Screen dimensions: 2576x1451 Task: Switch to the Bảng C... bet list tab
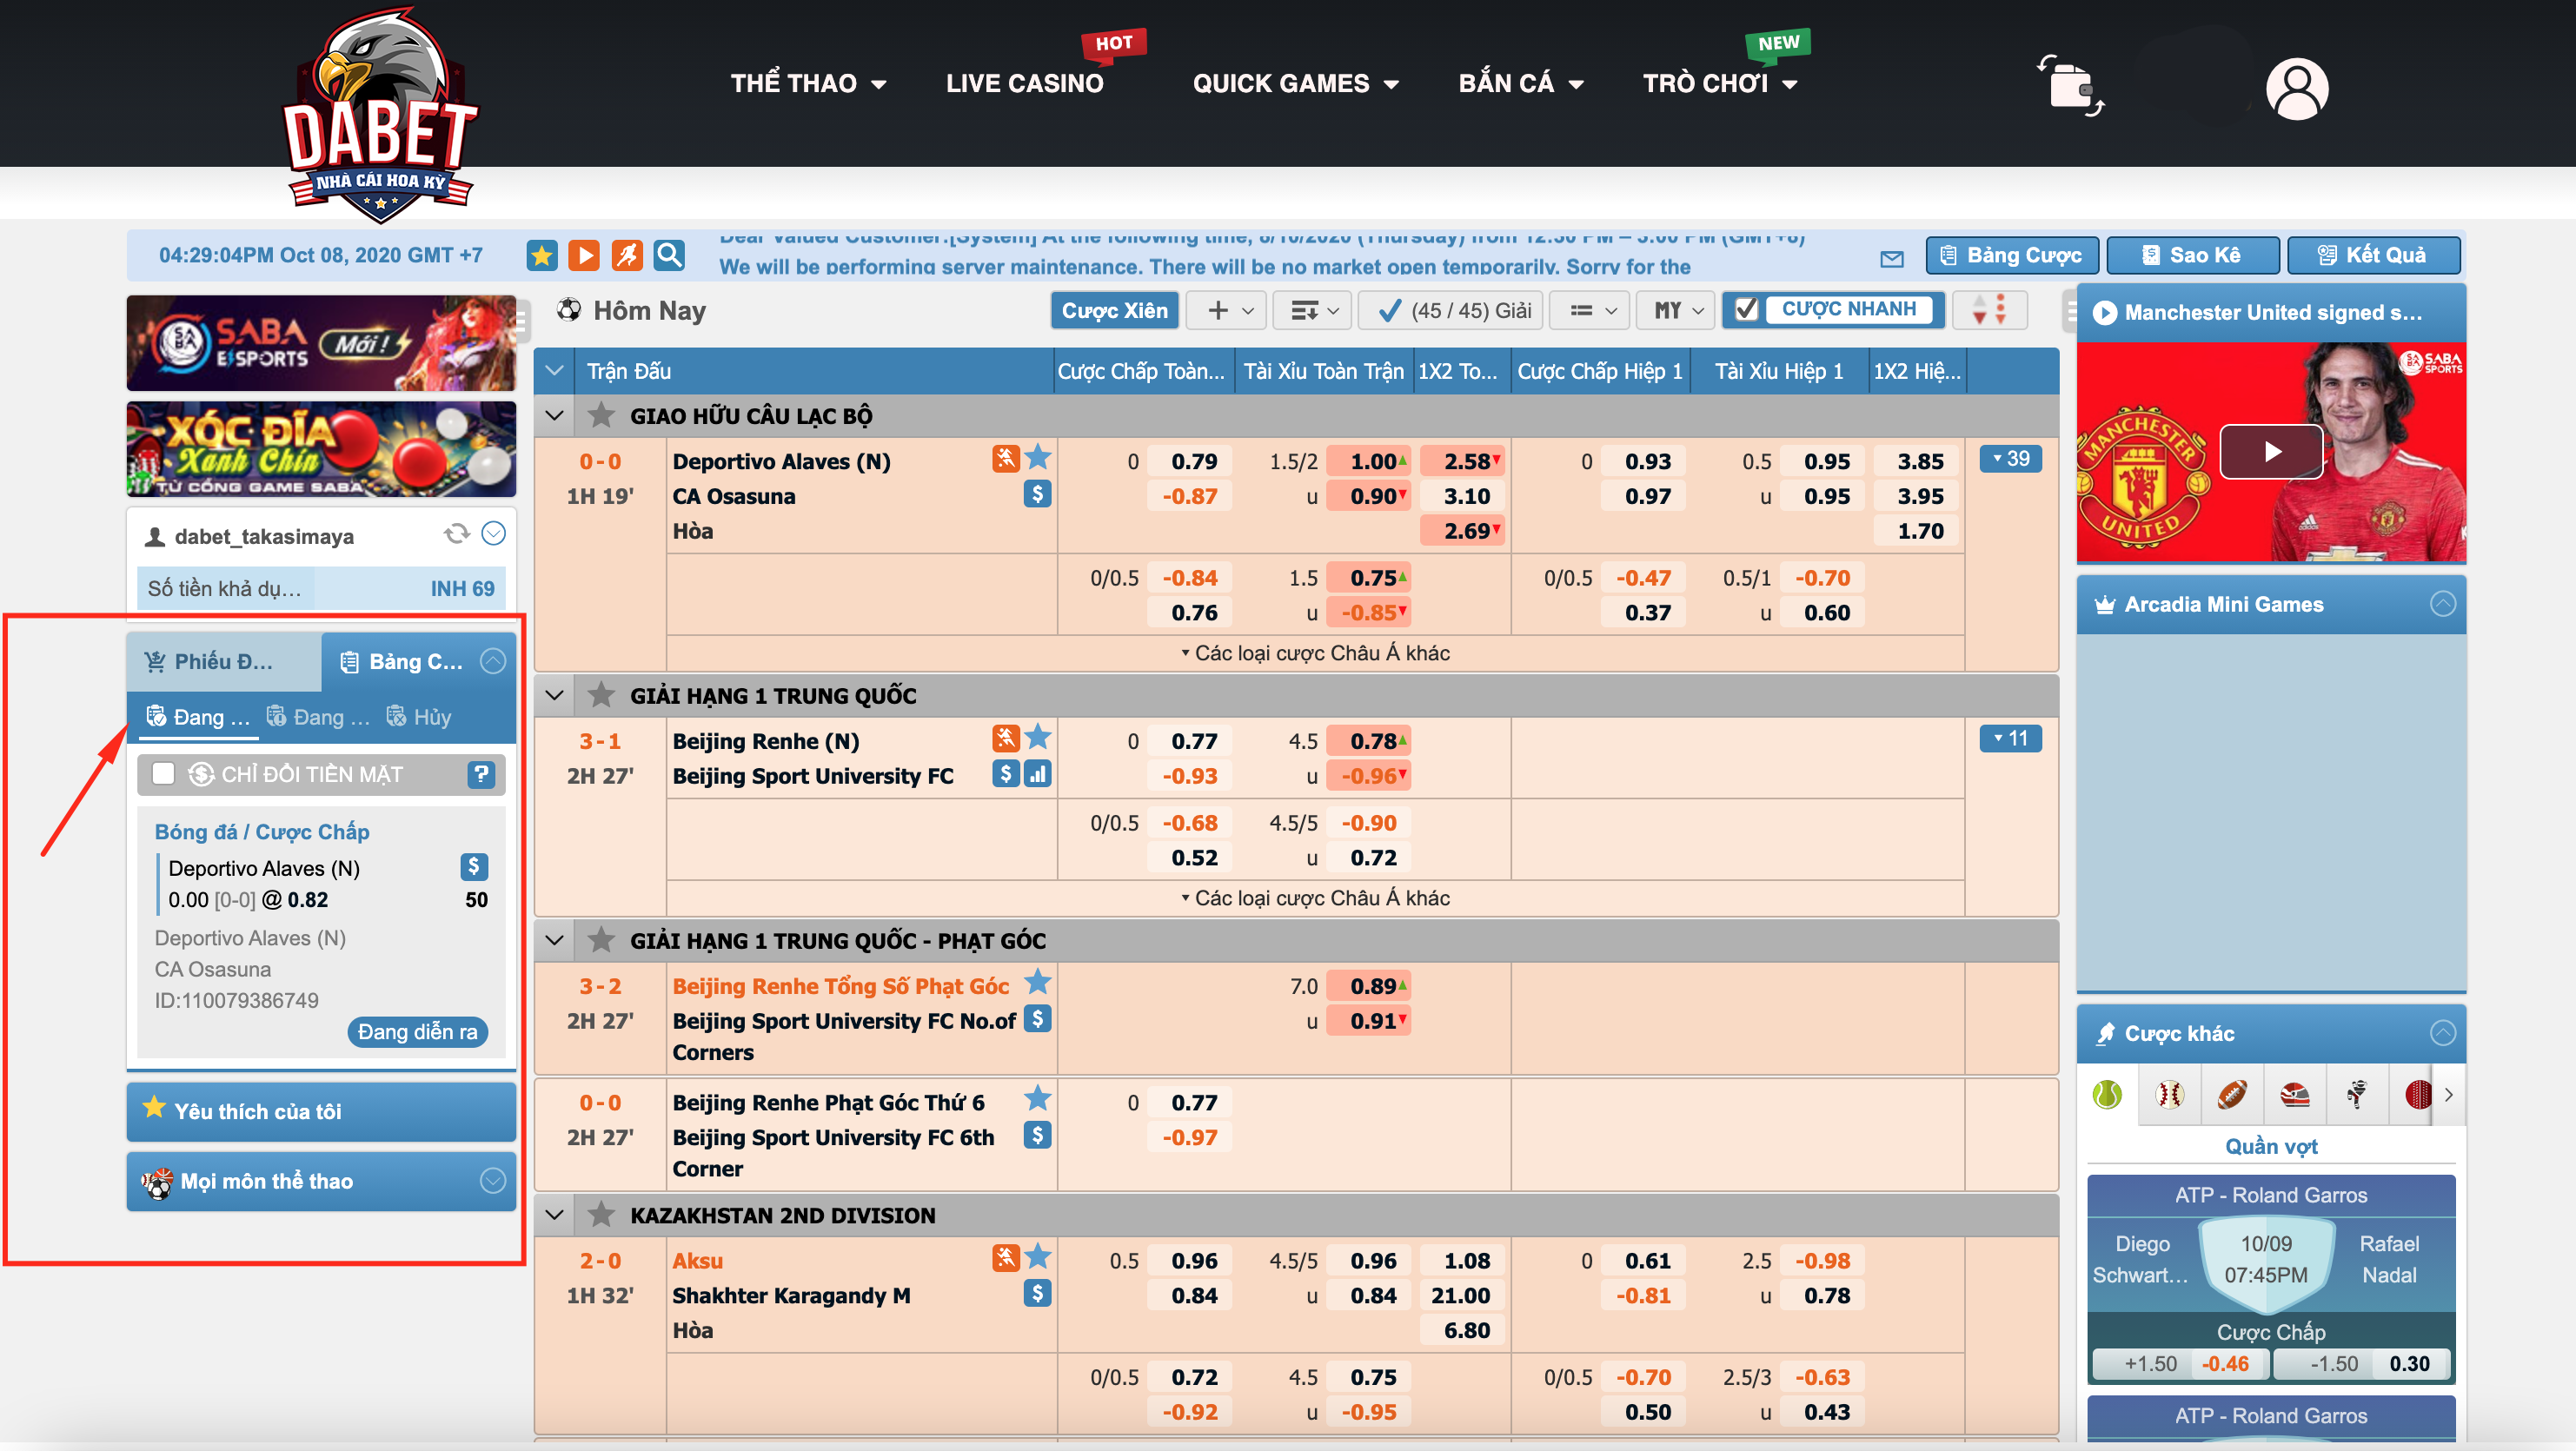coord(417,661)
